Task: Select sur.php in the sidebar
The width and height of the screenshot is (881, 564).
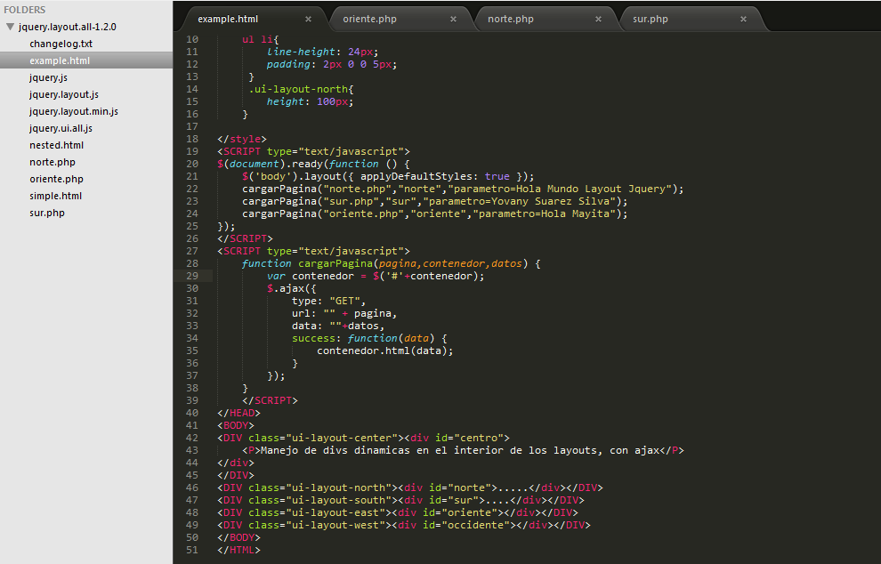Action: click(46, 213)
